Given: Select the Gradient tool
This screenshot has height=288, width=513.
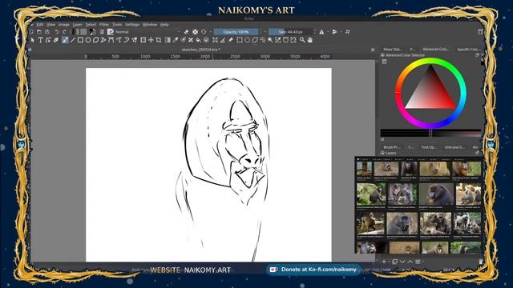Looking at the screenshot, I should click(168, 40).
